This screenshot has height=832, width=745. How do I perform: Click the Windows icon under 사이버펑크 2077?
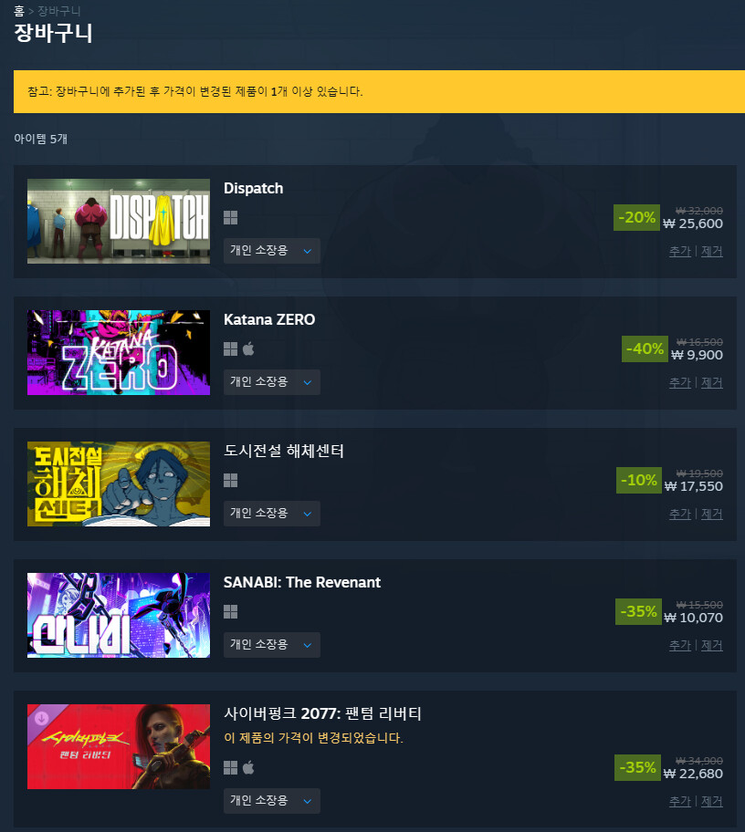(x=230, y=767)
